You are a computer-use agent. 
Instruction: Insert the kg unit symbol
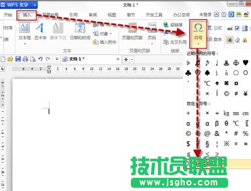[x=227, y=113]
